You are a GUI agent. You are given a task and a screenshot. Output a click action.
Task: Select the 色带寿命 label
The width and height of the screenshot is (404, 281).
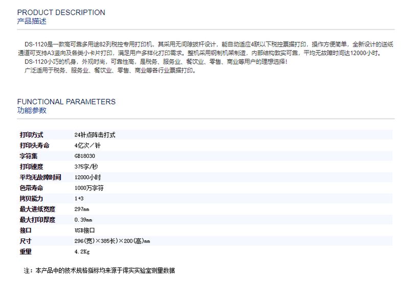click(31, 188)
